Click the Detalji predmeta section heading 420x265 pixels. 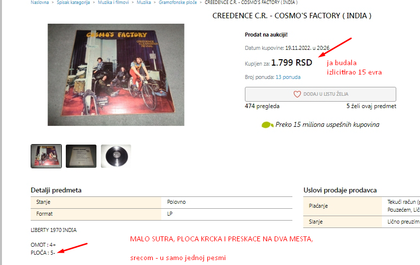[x=56, y=190]
